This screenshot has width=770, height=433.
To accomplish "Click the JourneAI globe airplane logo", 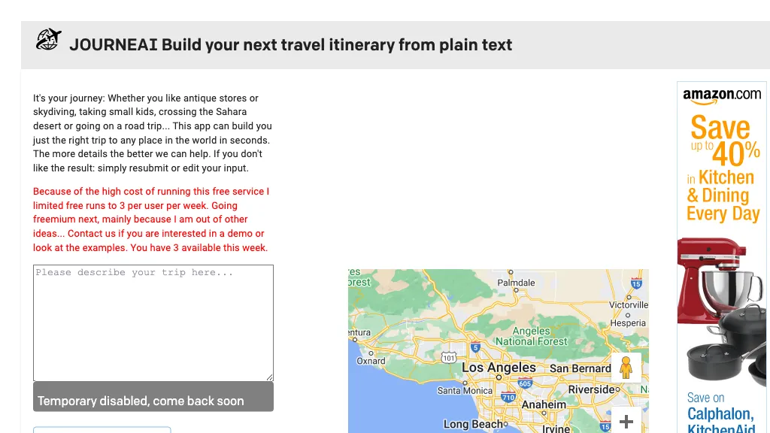I will [x=49, y=39].
